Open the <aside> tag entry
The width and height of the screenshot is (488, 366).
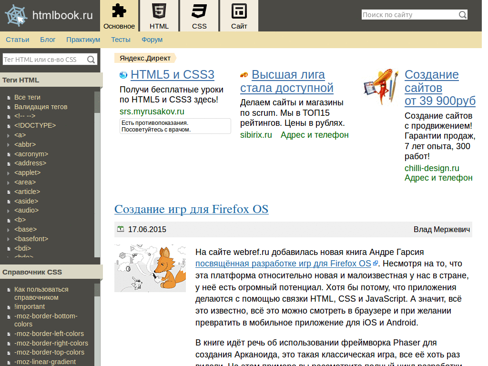(26, 201)
